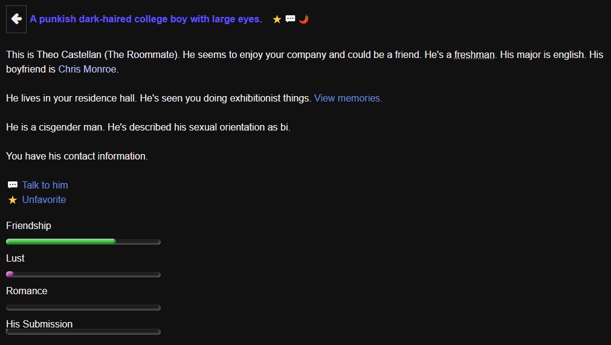Click the green Friendship progress bar
The height and width of the screenshot is (345, 611).
(83, 242)
